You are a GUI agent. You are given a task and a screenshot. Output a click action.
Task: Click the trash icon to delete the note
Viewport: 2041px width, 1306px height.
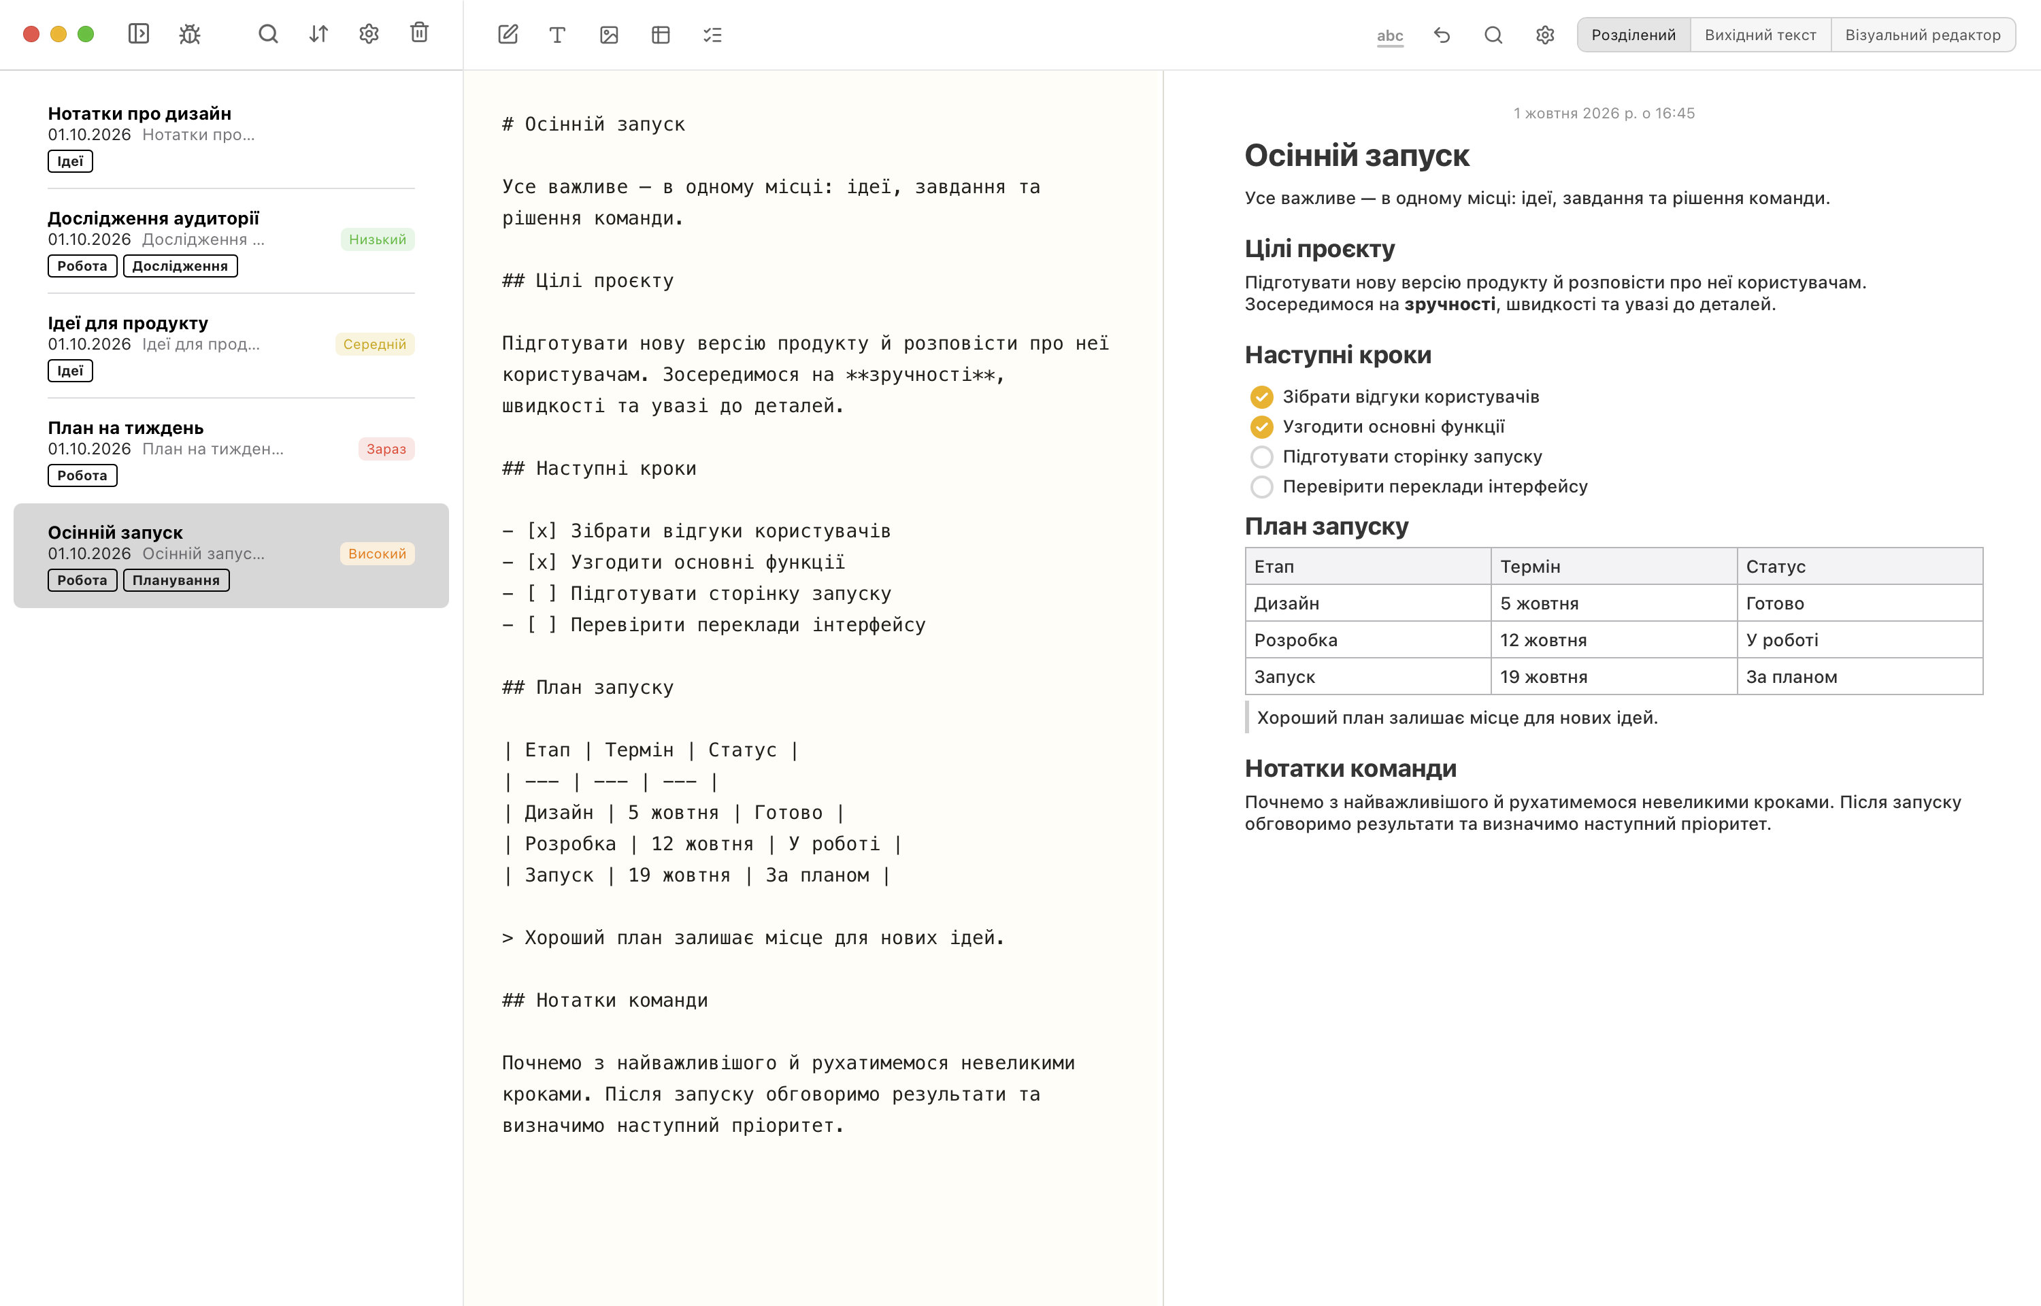[x=419, y=33]
